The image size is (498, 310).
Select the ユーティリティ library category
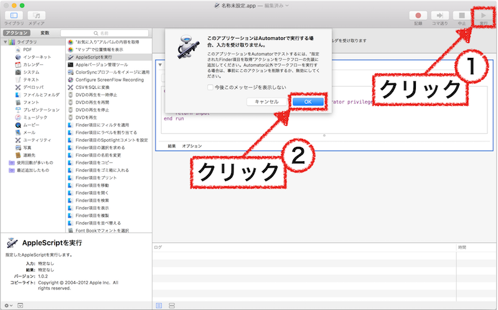pos(34,140)
